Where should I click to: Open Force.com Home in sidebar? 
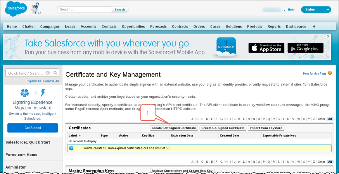pos(21,155)
